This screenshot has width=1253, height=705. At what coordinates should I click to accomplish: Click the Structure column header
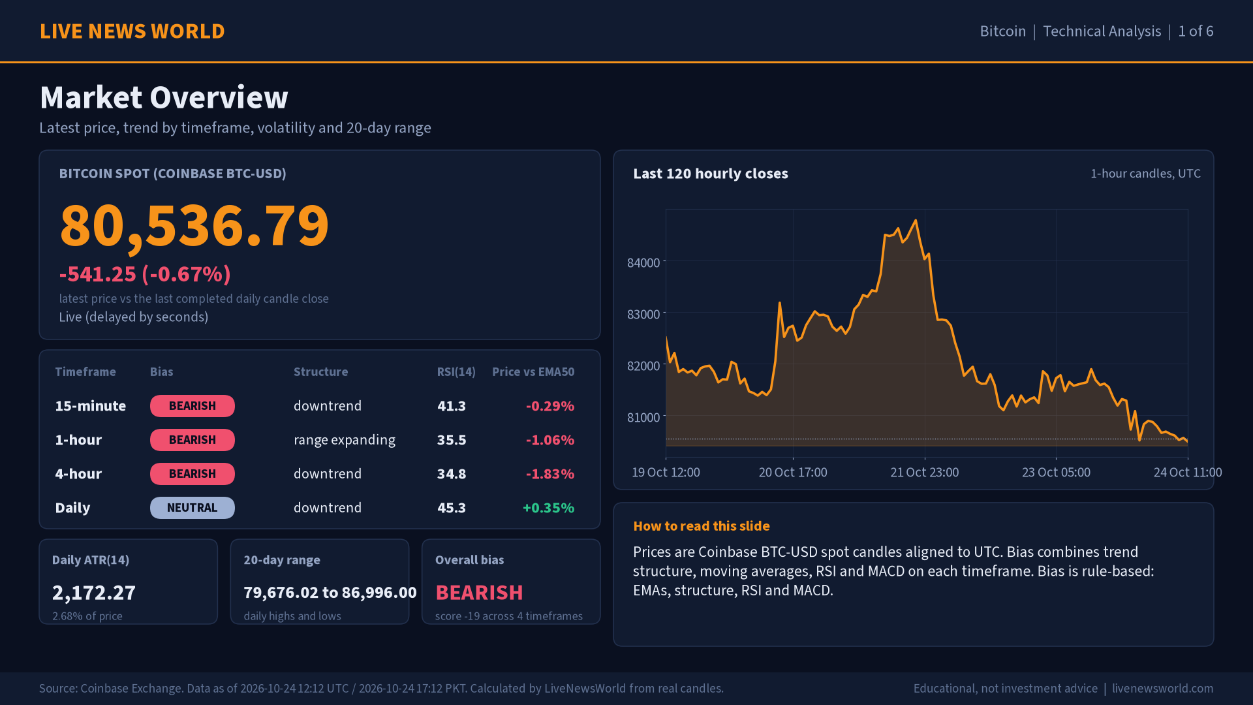(321, 372)
